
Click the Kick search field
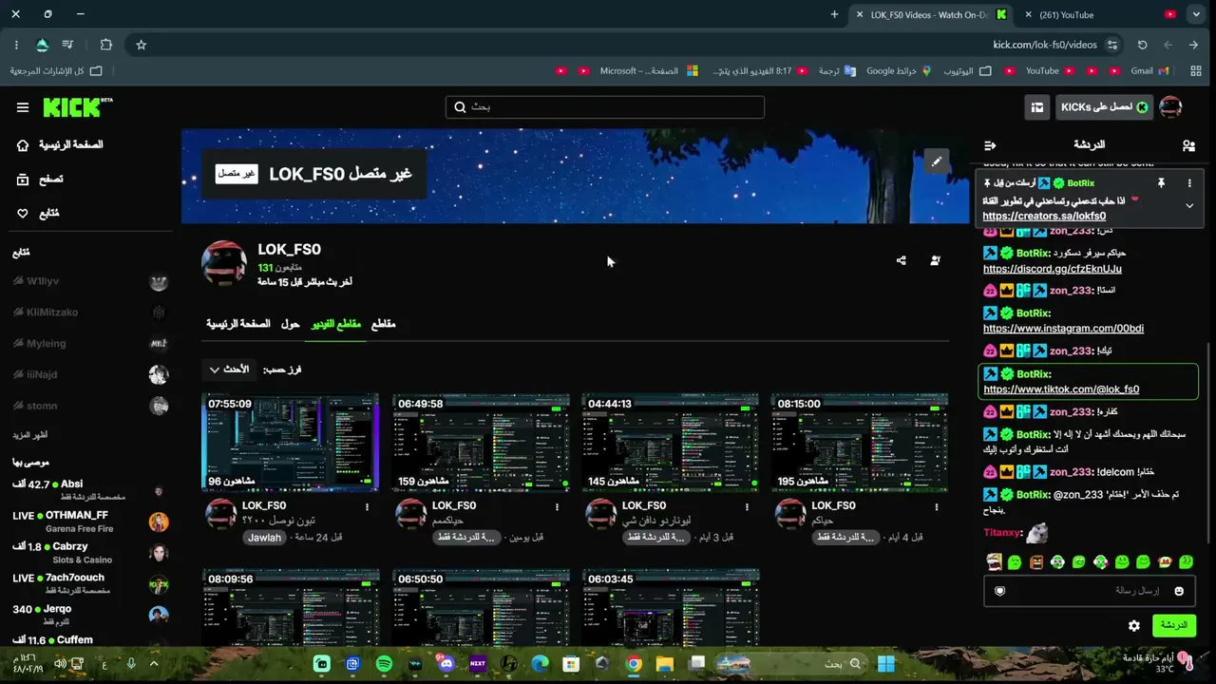604,107
